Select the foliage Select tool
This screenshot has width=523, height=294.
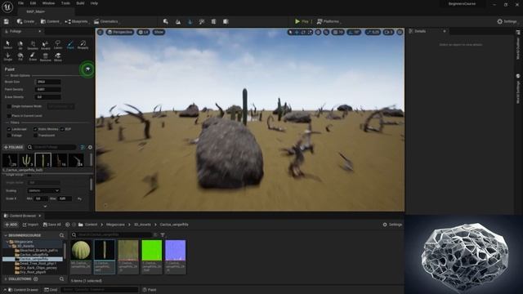point(7,45)
